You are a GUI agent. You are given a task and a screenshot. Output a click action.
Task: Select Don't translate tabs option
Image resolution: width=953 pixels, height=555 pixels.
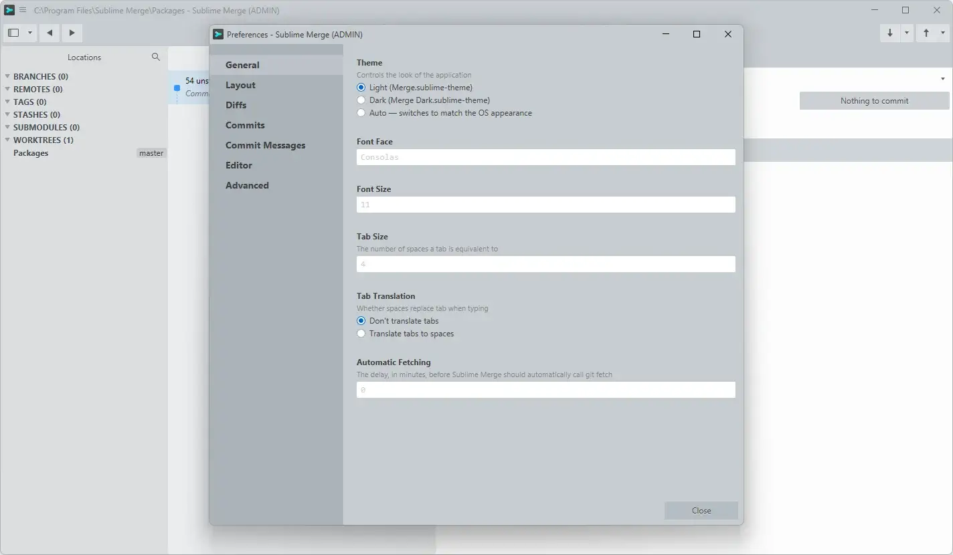361,321
